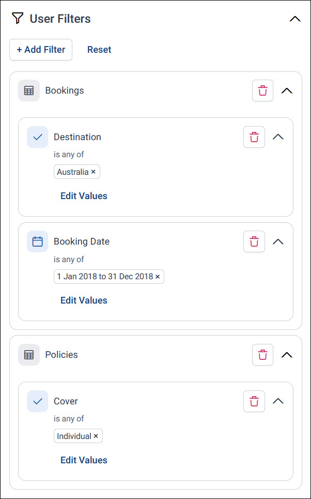This screenshot has height=499, width=311.
Task: Click 'is any of' under Cover
Action: tap(69, 419)
